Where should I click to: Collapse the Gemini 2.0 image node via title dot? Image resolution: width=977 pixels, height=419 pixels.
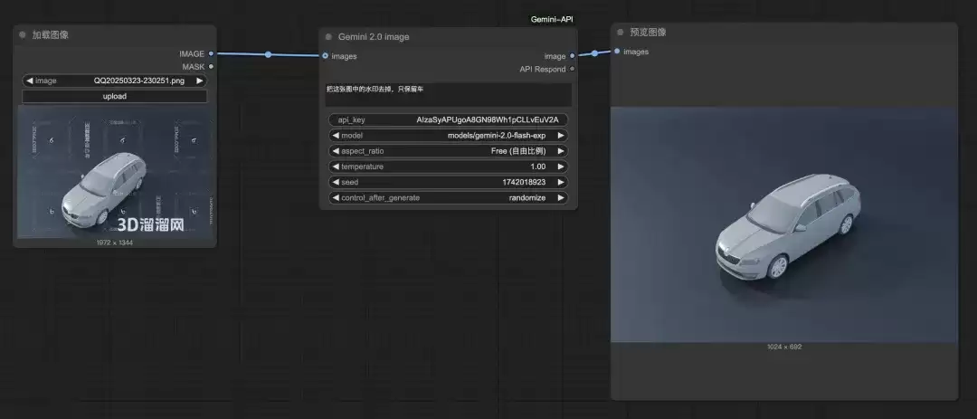tap(328, 37)
